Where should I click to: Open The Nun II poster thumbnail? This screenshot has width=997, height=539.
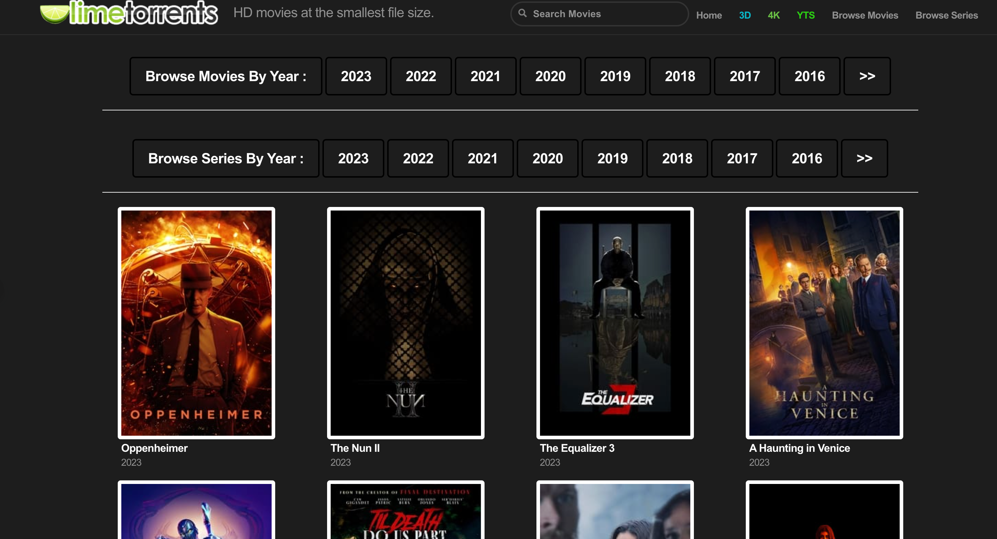[x=405, y=323]
